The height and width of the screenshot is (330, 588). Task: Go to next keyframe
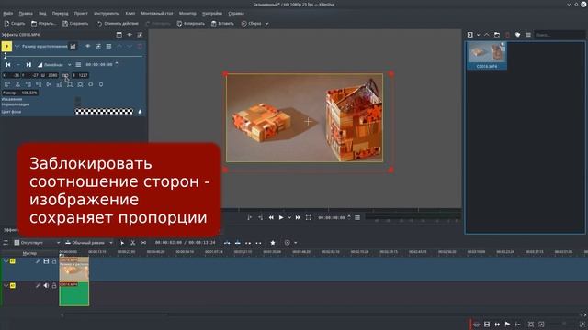(x=28, y=65)
